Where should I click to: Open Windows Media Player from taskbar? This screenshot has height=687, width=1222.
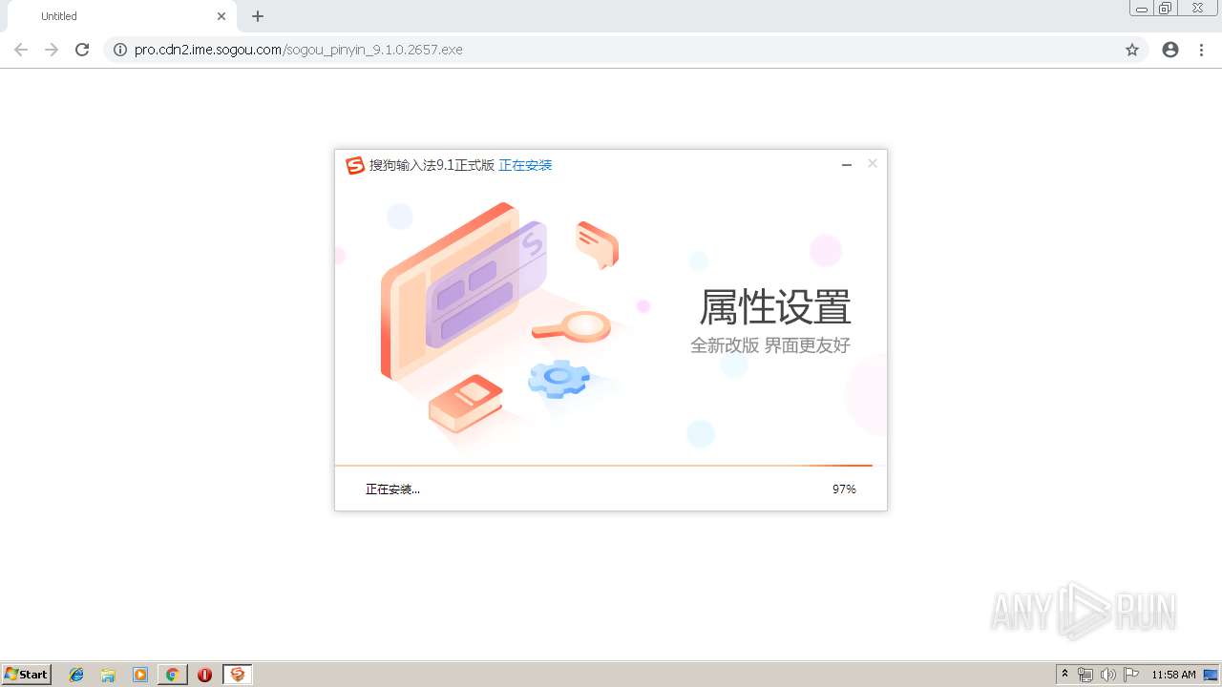140,675
